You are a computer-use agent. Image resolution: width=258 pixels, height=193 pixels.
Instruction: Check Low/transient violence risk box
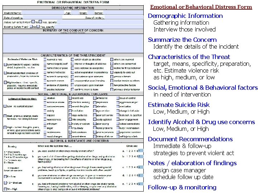pos(5,64)
